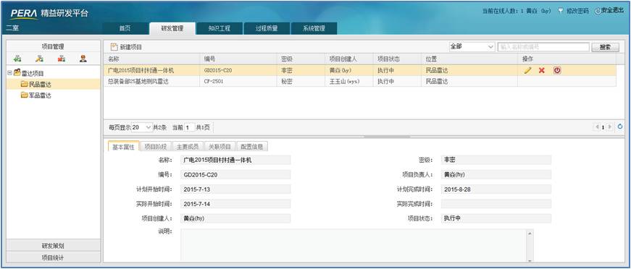Click the 安全退出 link
The height and width of the screenshot is (269, 631).
click(612, 11)
